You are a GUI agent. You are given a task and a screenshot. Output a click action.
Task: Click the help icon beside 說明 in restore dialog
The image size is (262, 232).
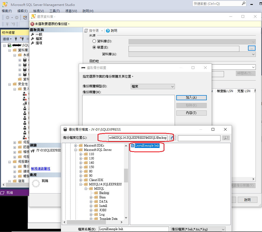[108, 31]
